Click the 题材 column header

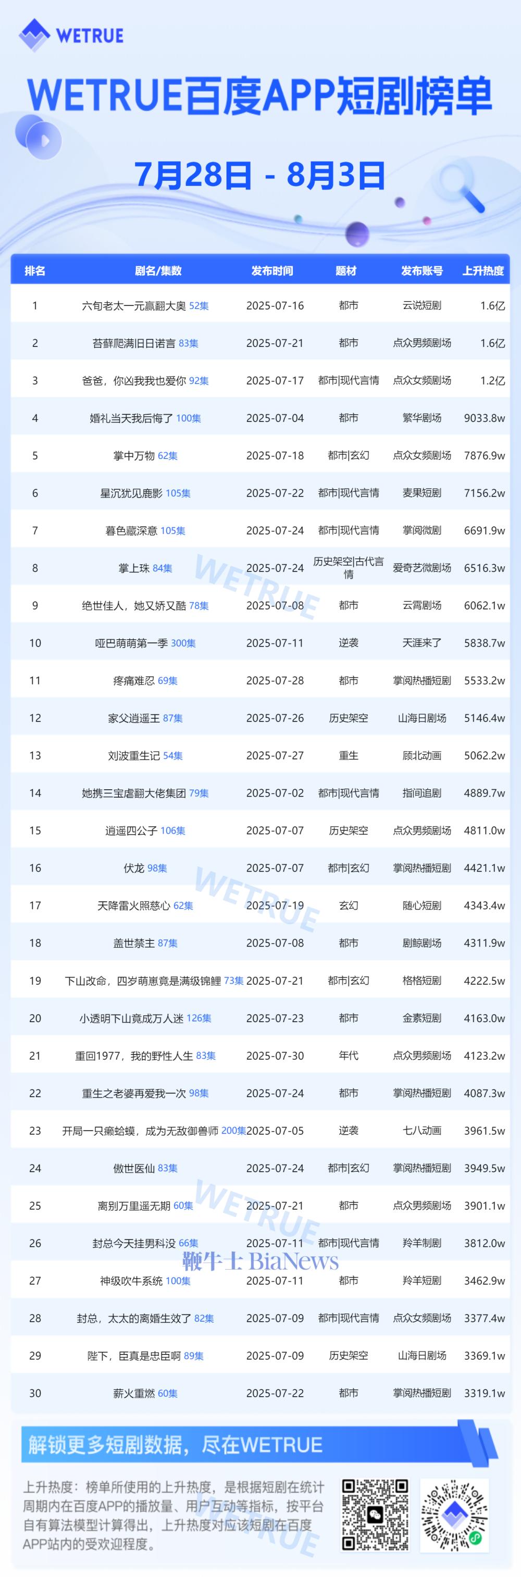point(346,270)
